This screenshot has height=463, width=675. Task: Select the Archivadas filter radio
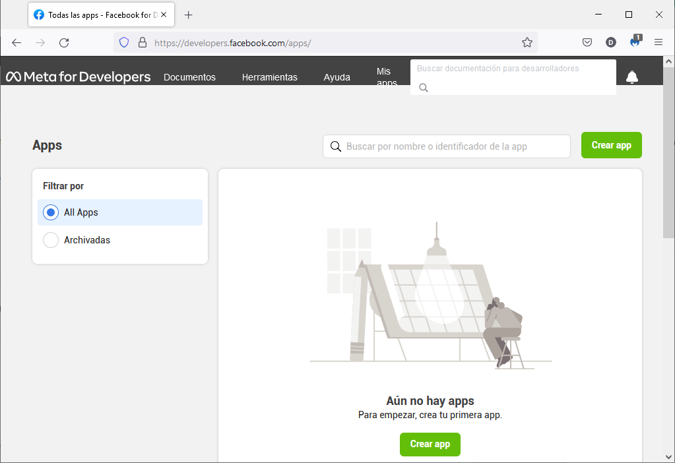point(51,240)
